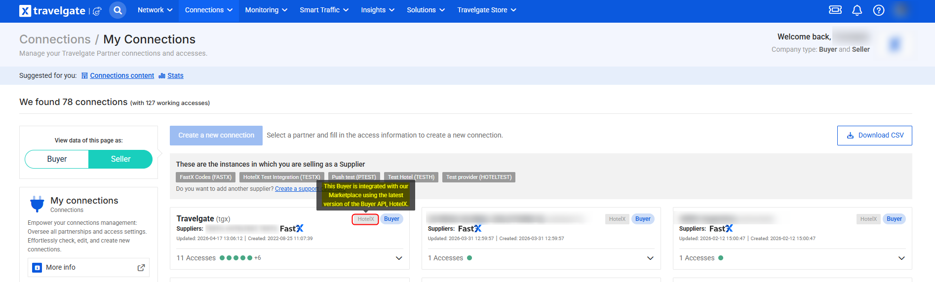This screenshot has width=935, height=282.
Task: Click the blurred user avatar in the top bar
Action: click(900, 10)
